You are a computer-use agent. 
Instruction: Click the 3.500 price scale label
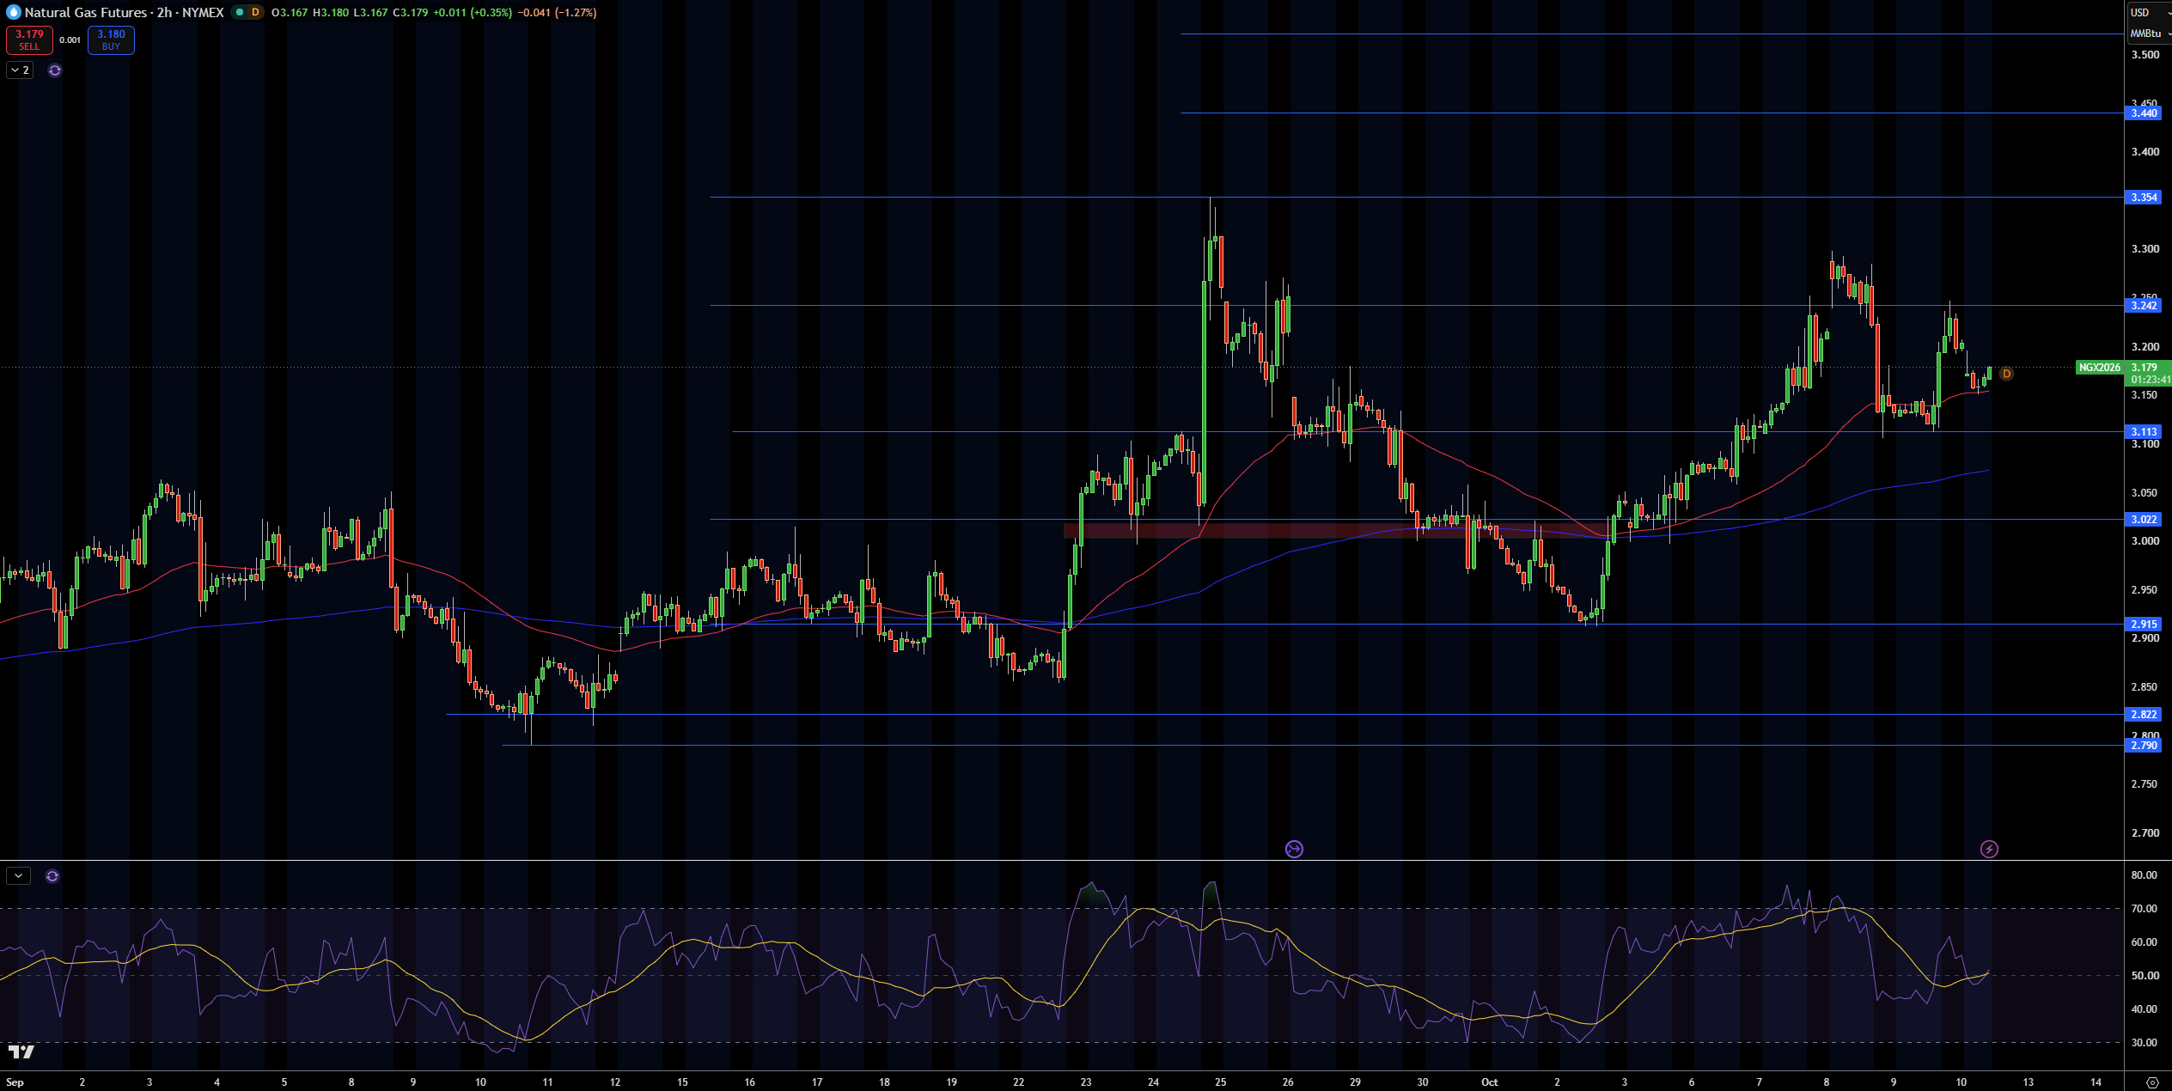point(2145,55)
